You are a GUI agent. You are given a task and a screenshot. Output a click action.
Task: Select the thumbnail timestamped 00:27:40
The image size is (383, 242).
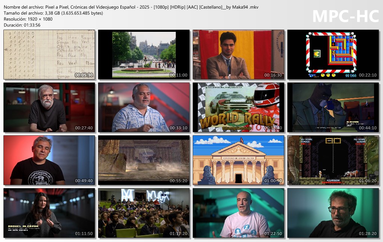(49, 108)
